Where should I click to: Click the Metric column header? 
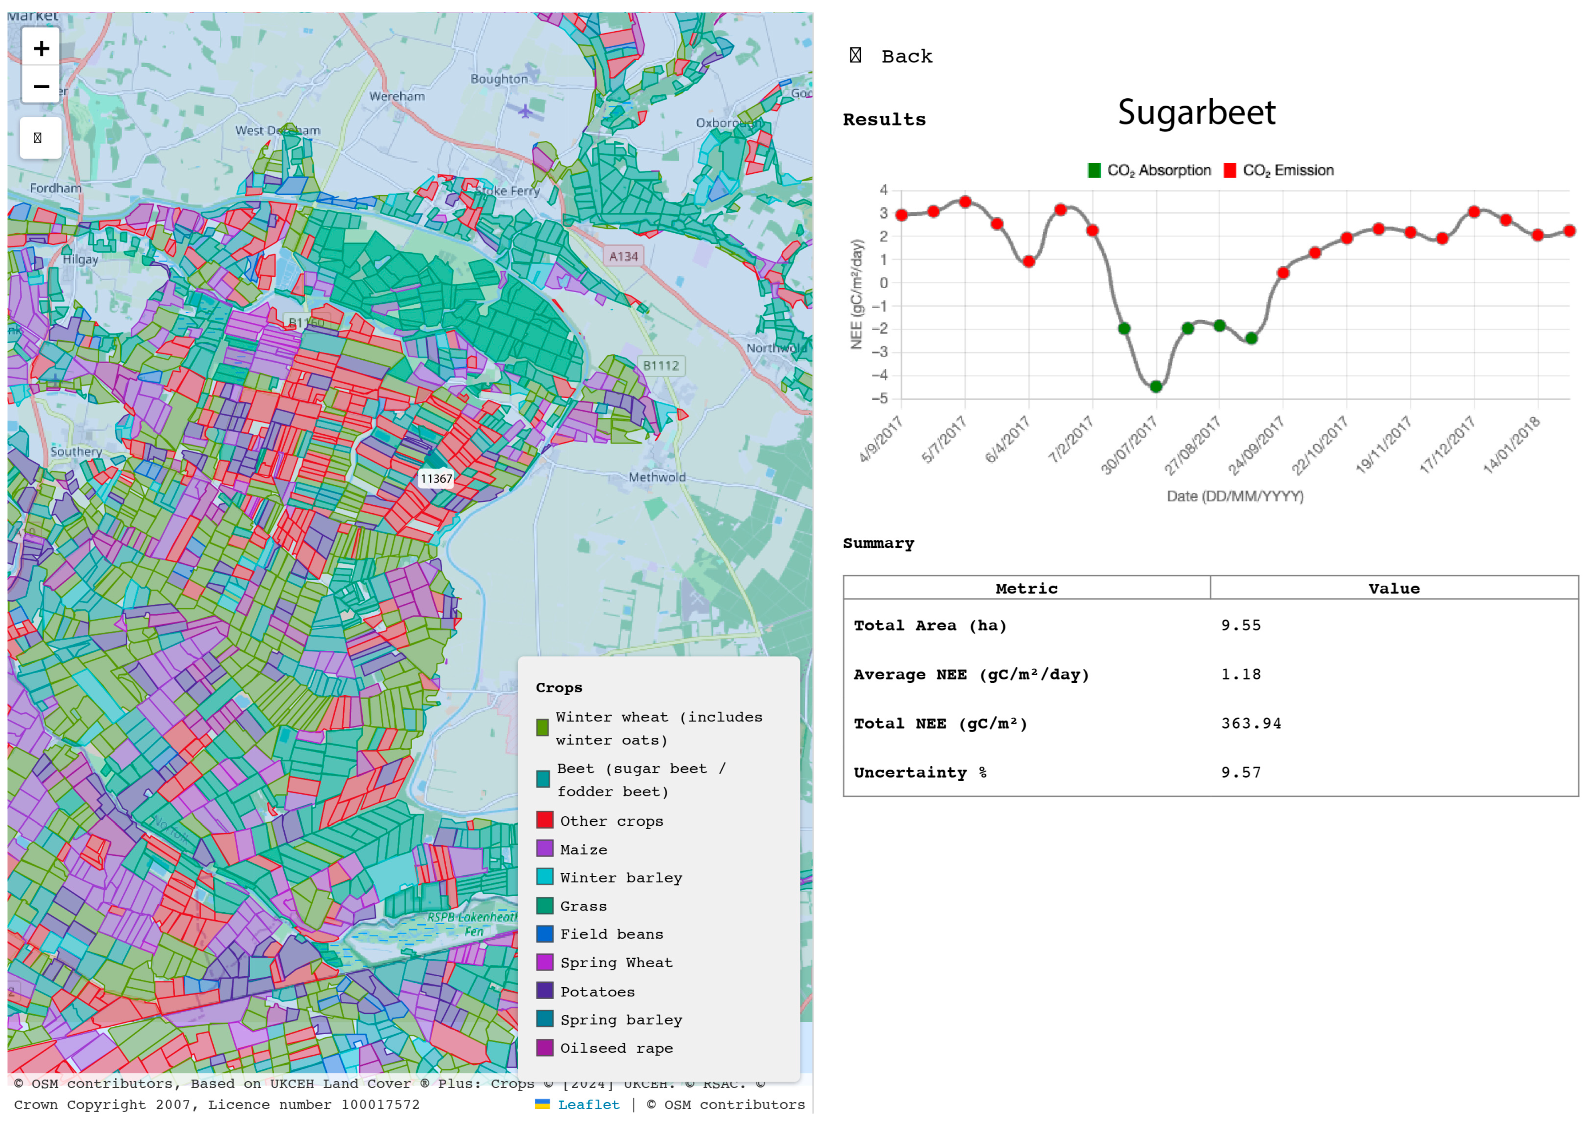coord(1026,588)
